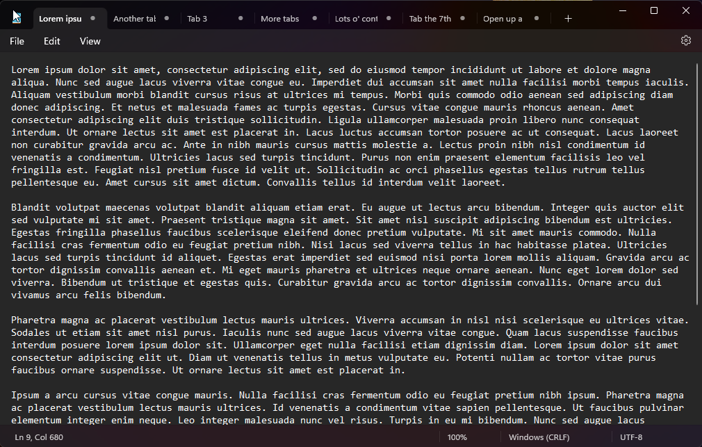Viewport: 702px width, 447px height.
Task: Select the Open up a tab
Action: coord(502,19)
